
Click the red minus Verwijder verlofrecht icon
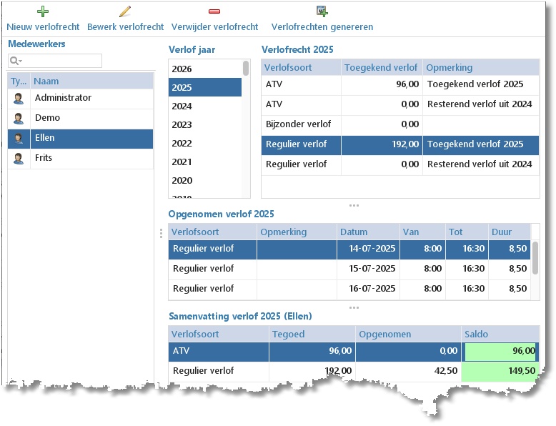coord(214,11)
